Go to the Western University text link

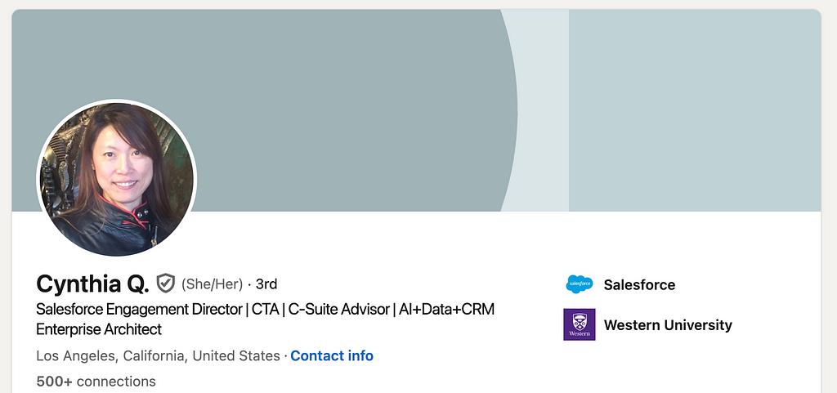click(x=668, y=324)
